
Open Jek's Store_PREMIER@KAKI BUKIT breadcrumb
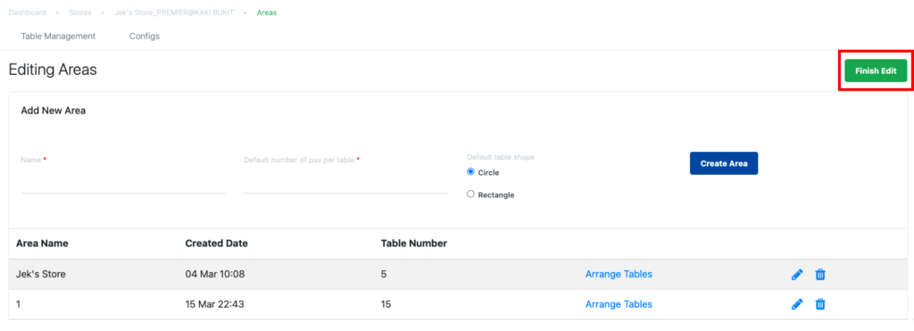coord(174,12)
